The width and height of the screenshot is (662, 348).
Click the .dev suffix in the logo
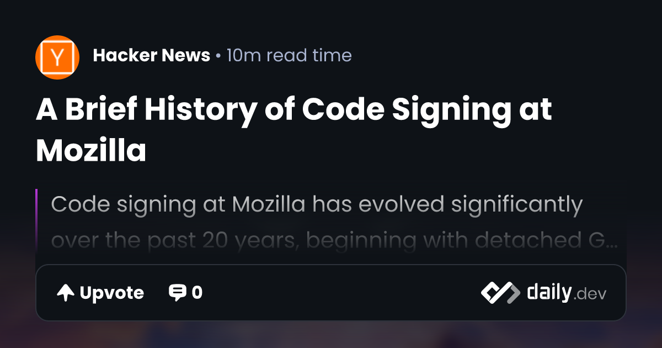(x=590, y=294)
